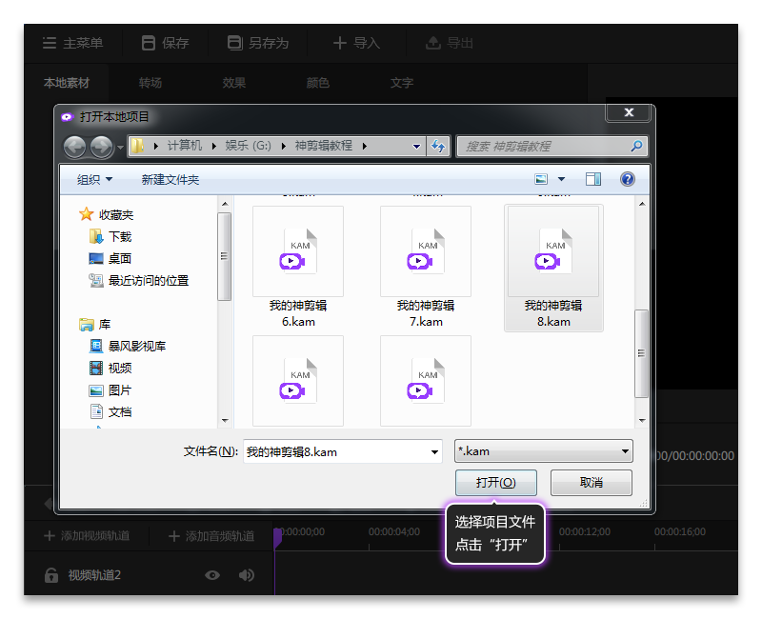Click the 导入 import button in the editor toolbar

click(x=356, y=43)
